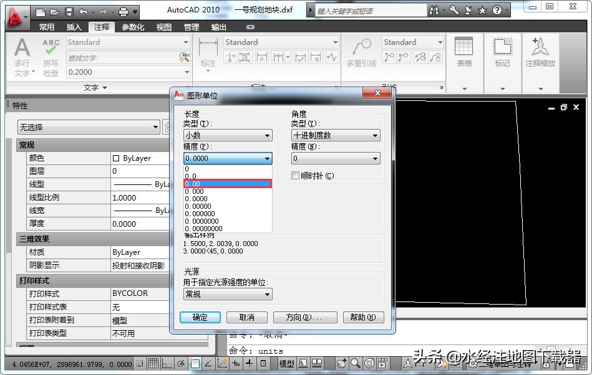Open the 视图 ribbon tab
This screenshot has width=592, height=375.
pyautogui.click(x=164, y=27)
